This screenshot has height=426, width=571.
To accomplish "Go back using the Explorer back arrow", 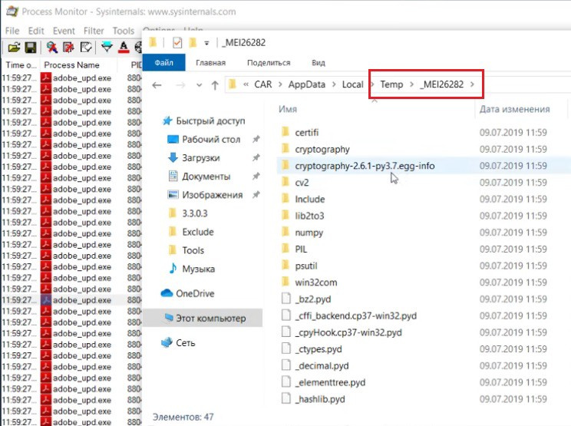I will pos(157,84).
